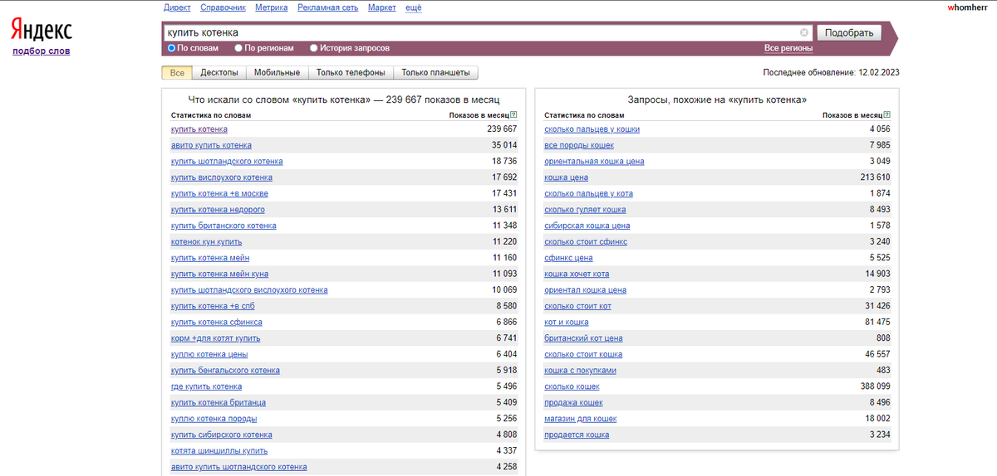The width and height of the screenshot is (997, 476).
Task: Switch to the 'Только планшеты' tab
Action: click(436, 73)
